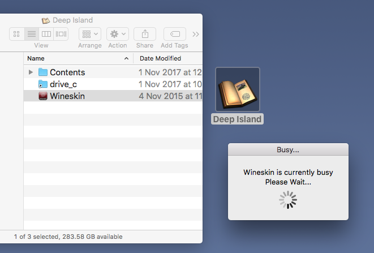
Task: Switch Finder to list view
Action: [x=32, y=34]
